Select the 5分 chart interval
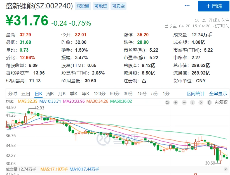The width and height of the screenshot is (230, 175). pyautogui.click(x=154, y=94)
